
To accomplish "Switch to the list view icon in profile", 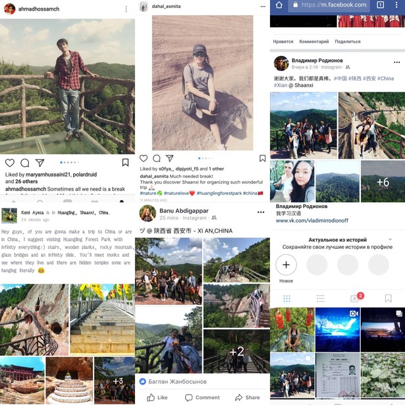I will (321, 298).
